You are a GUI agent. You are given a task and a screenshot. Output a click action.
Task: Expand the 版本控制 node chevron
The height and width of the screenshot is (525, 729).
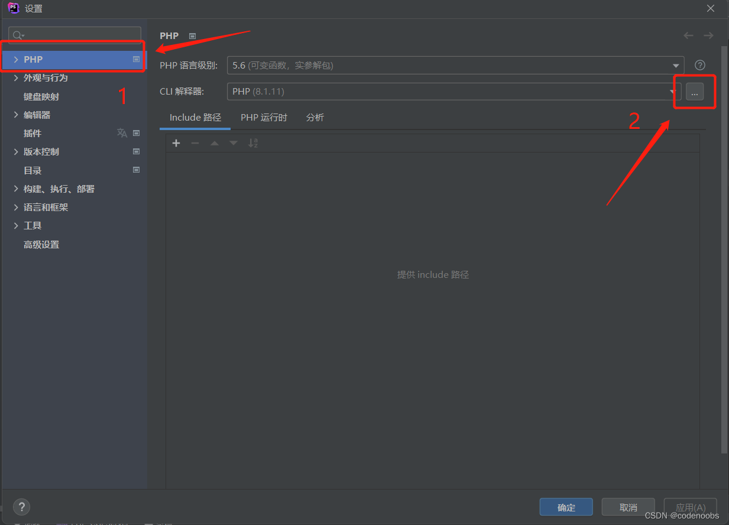(16, 151)
